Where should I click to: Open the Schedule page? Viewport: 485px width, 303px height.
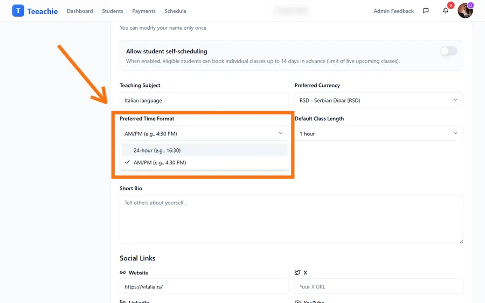click(175, 11)
